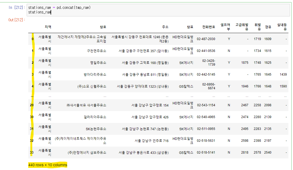The height and width of the screenshot is (170, 293).
Task: Click phone number 02-442-5145
Action: point(206,75)
